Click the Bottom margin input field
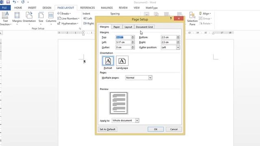Viewport: 260px width, 146px height. click(169, 37)
